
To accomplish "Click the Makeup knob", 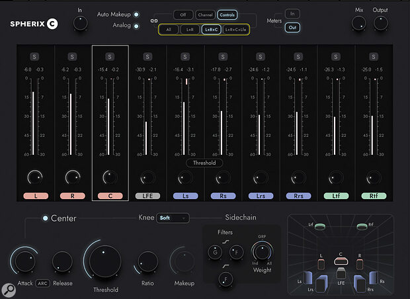I will click(x=184, y=261).
